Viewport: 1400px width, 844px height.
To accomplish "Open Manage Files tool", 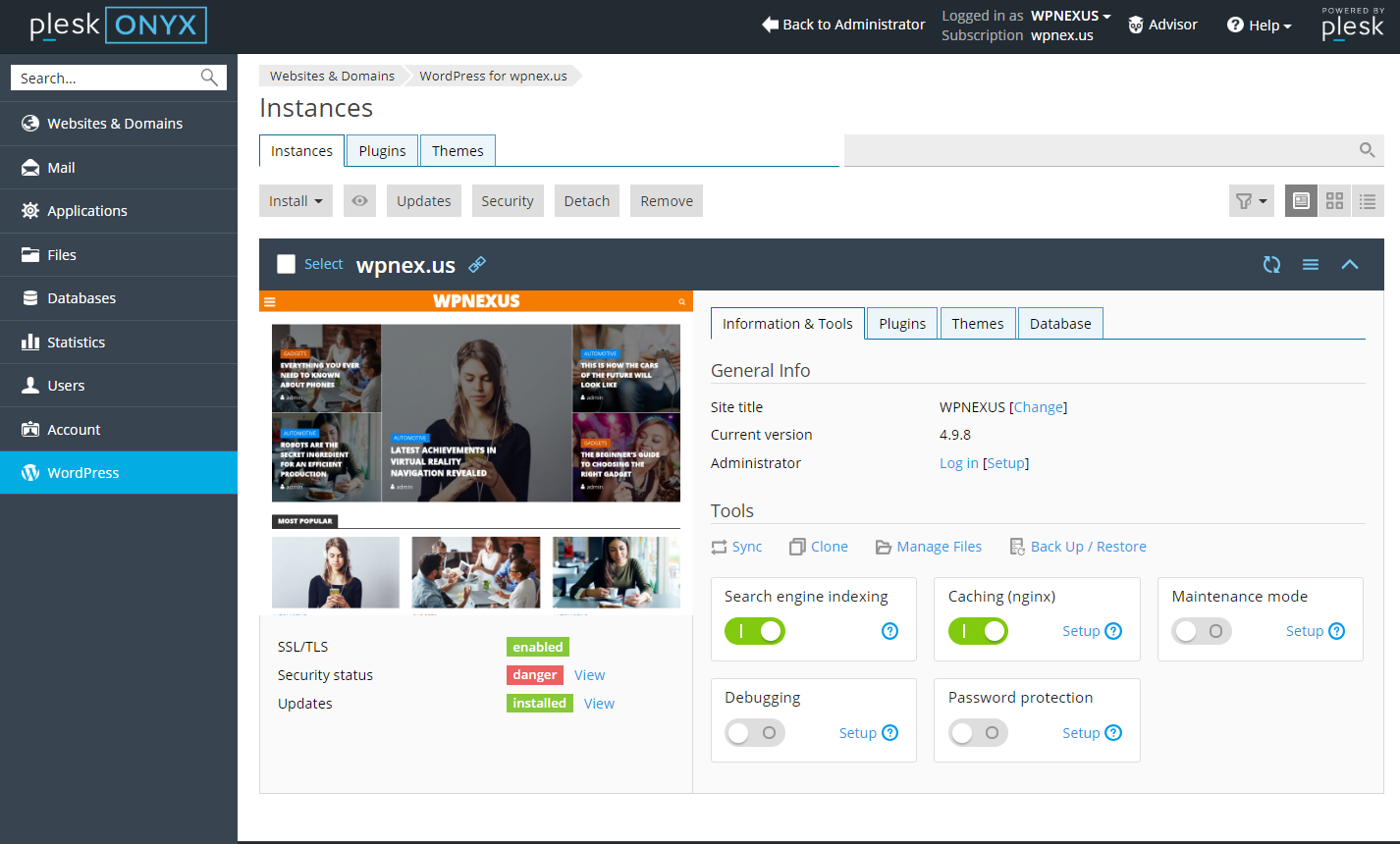I will click(929, 547).
